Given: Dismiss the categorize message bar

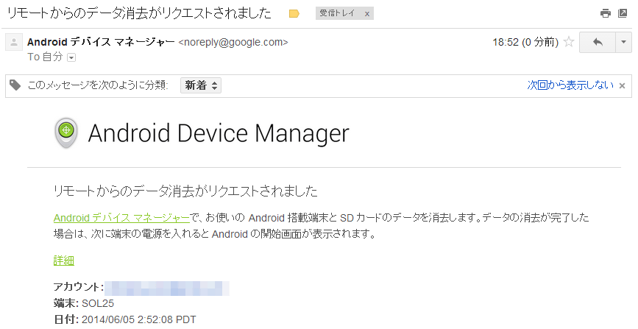Looking at the screenshot, I should pyautogui.click(x=622, y=86).
